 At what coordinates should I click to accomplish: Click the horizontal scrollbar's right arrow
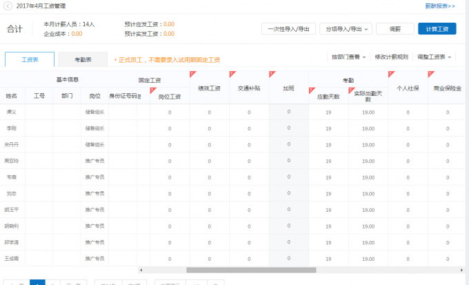(466, 270)
